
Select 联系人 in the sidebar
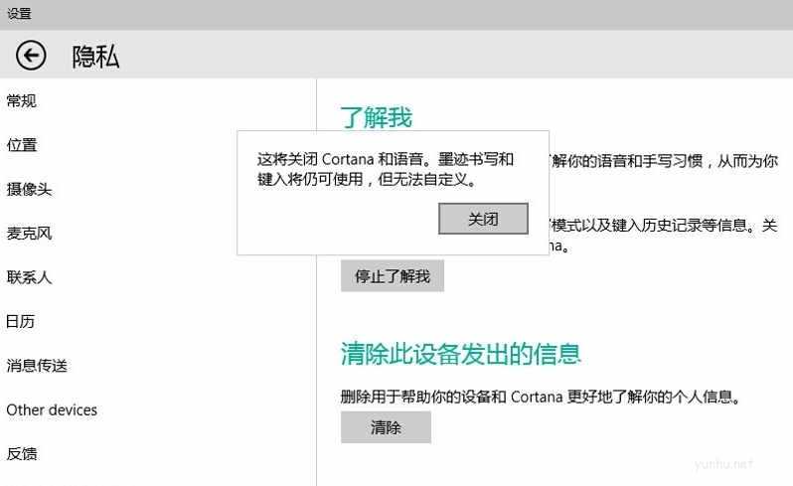coord(30,277)
